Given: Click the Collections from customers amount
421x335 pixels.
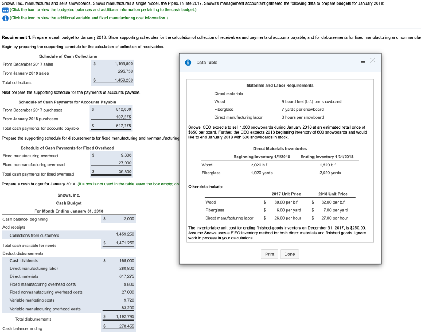Looking at the screenshot, I should coord(118,234).
